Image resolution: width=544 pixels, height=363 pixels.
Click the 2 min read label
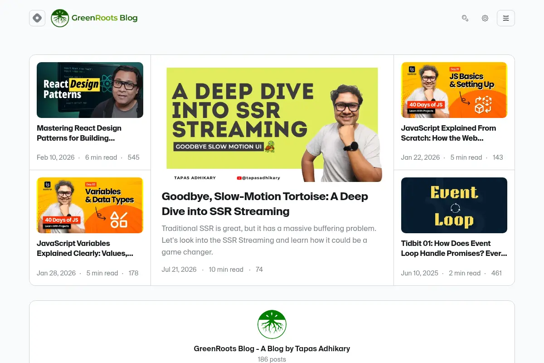coord(465,273)
